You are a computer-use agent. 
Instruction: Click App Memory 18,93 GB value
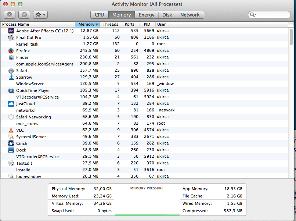[233, 189]
